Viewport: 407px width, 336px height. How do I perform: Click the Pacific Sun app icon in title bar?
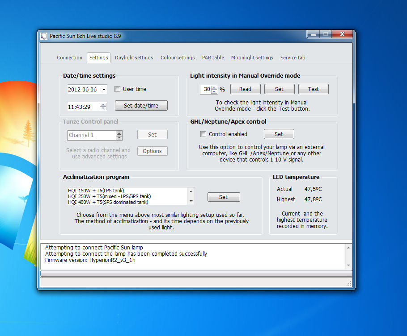tap(44, 36)
